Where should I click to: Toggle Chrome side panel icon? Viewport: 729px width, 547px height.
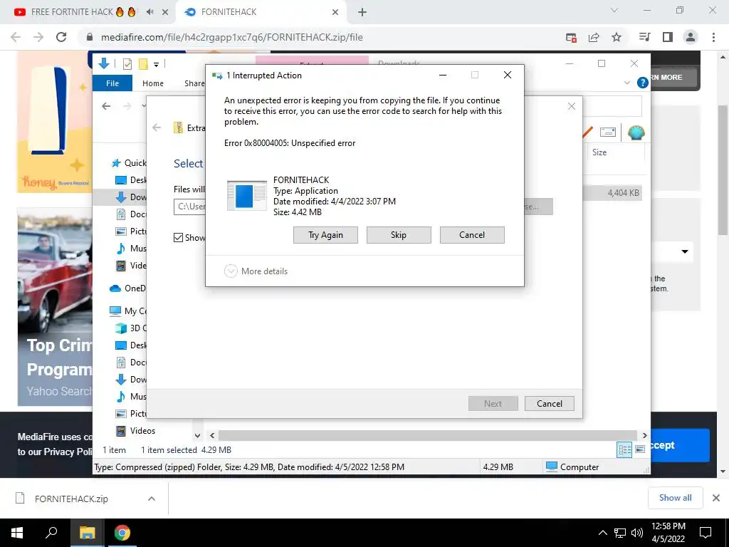pyautogui.click(x=668, y=37)
